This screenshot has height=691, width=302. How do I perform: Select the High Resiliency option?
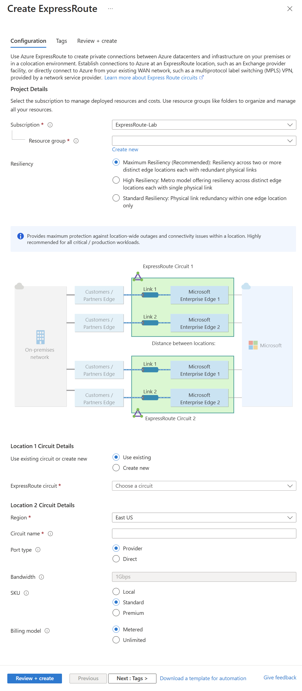pos(116,180)
